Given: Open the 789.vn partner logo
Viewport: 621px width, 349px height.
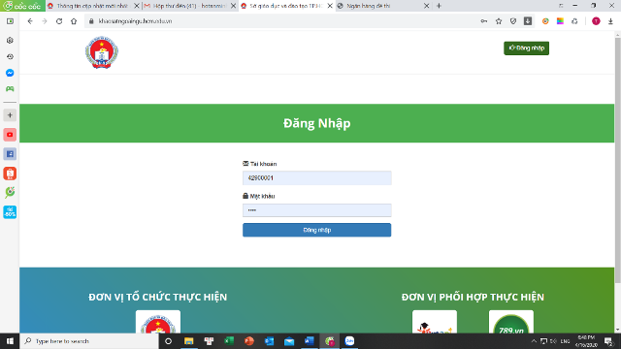Looking at the screenshot, I should click(x=511, y=322).
